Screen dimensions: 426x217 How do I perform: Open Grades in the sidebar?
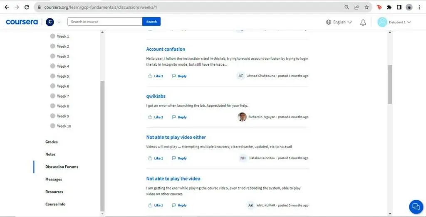tap(51, 142)
